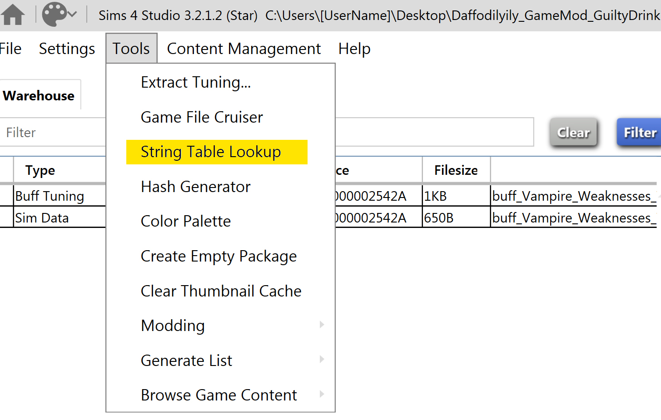Click the Home icon

click(x=13, y=15)
